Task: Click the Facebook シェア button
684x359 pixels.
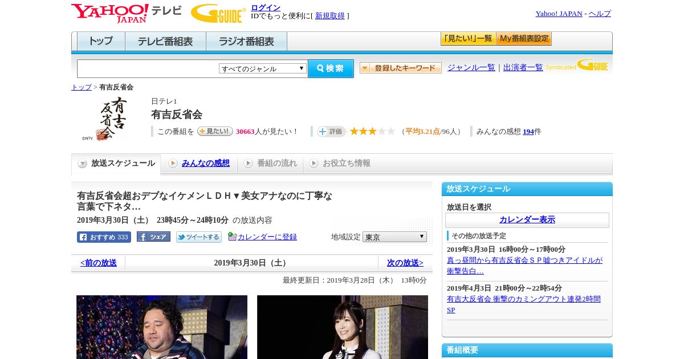Action: [153, 237]
